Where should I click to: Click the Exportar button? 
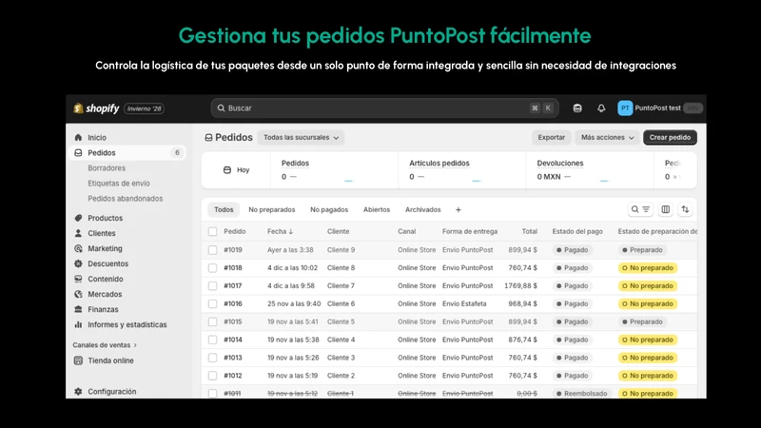552,137
